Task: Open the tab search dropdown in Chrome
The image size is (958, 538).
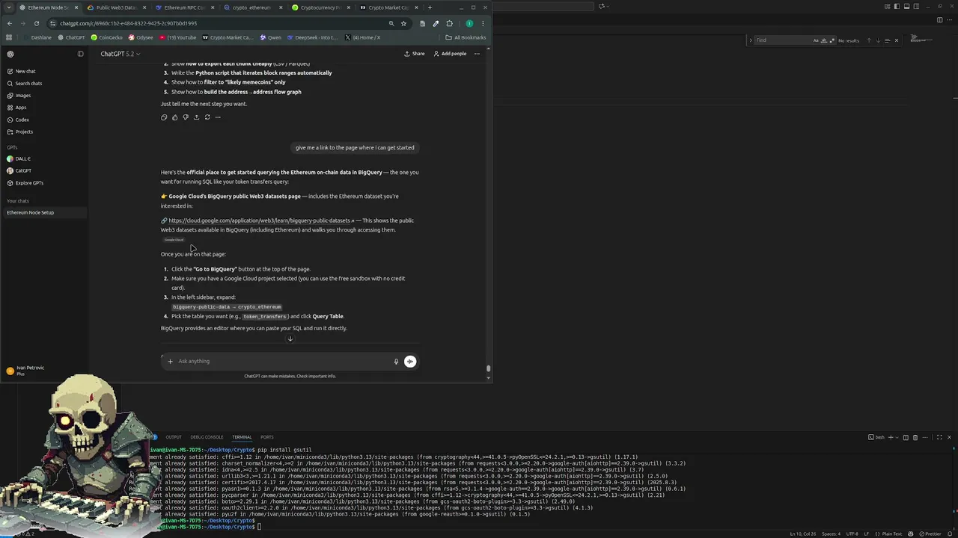Action: 10,7
